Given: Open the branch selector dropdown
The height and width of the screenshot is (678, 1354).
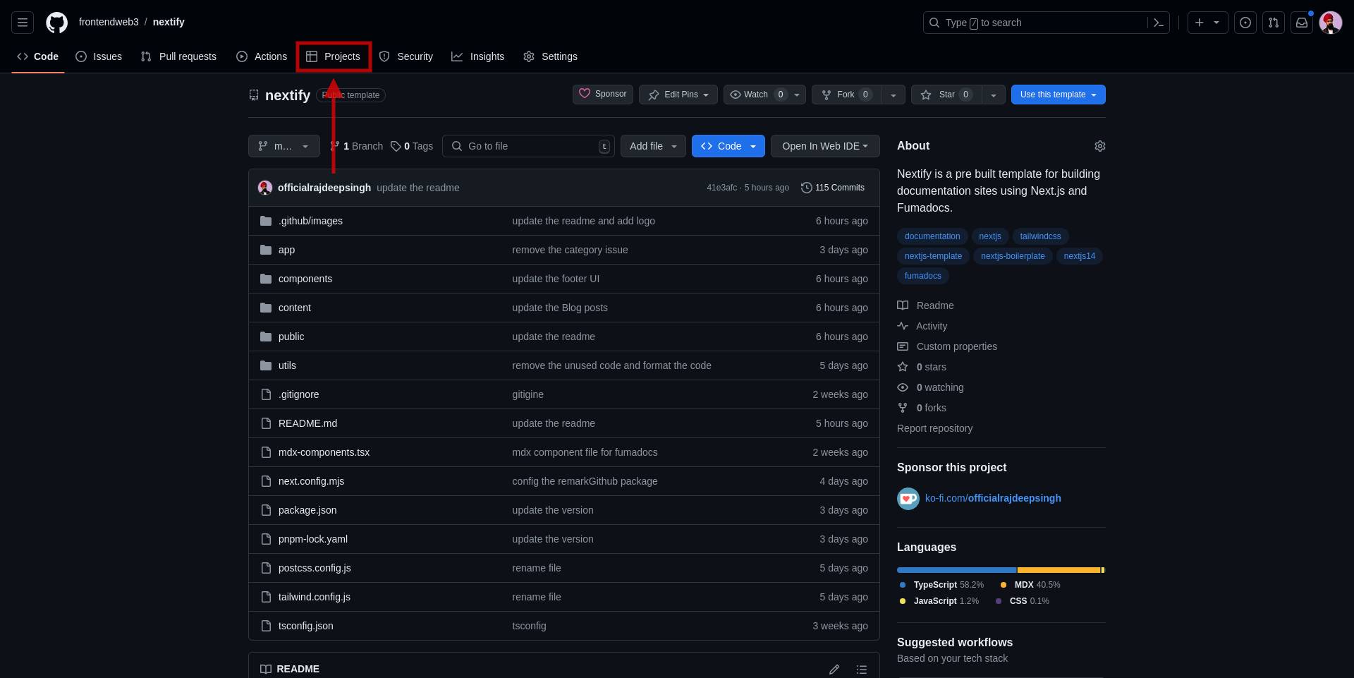Looking at the screenshot, I should [x=284, y=146].
